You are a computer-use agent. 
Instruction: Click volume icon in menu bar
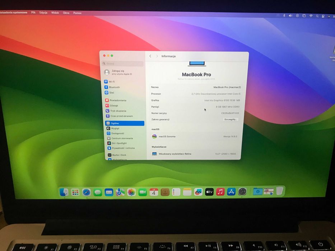tap(290, 15)
